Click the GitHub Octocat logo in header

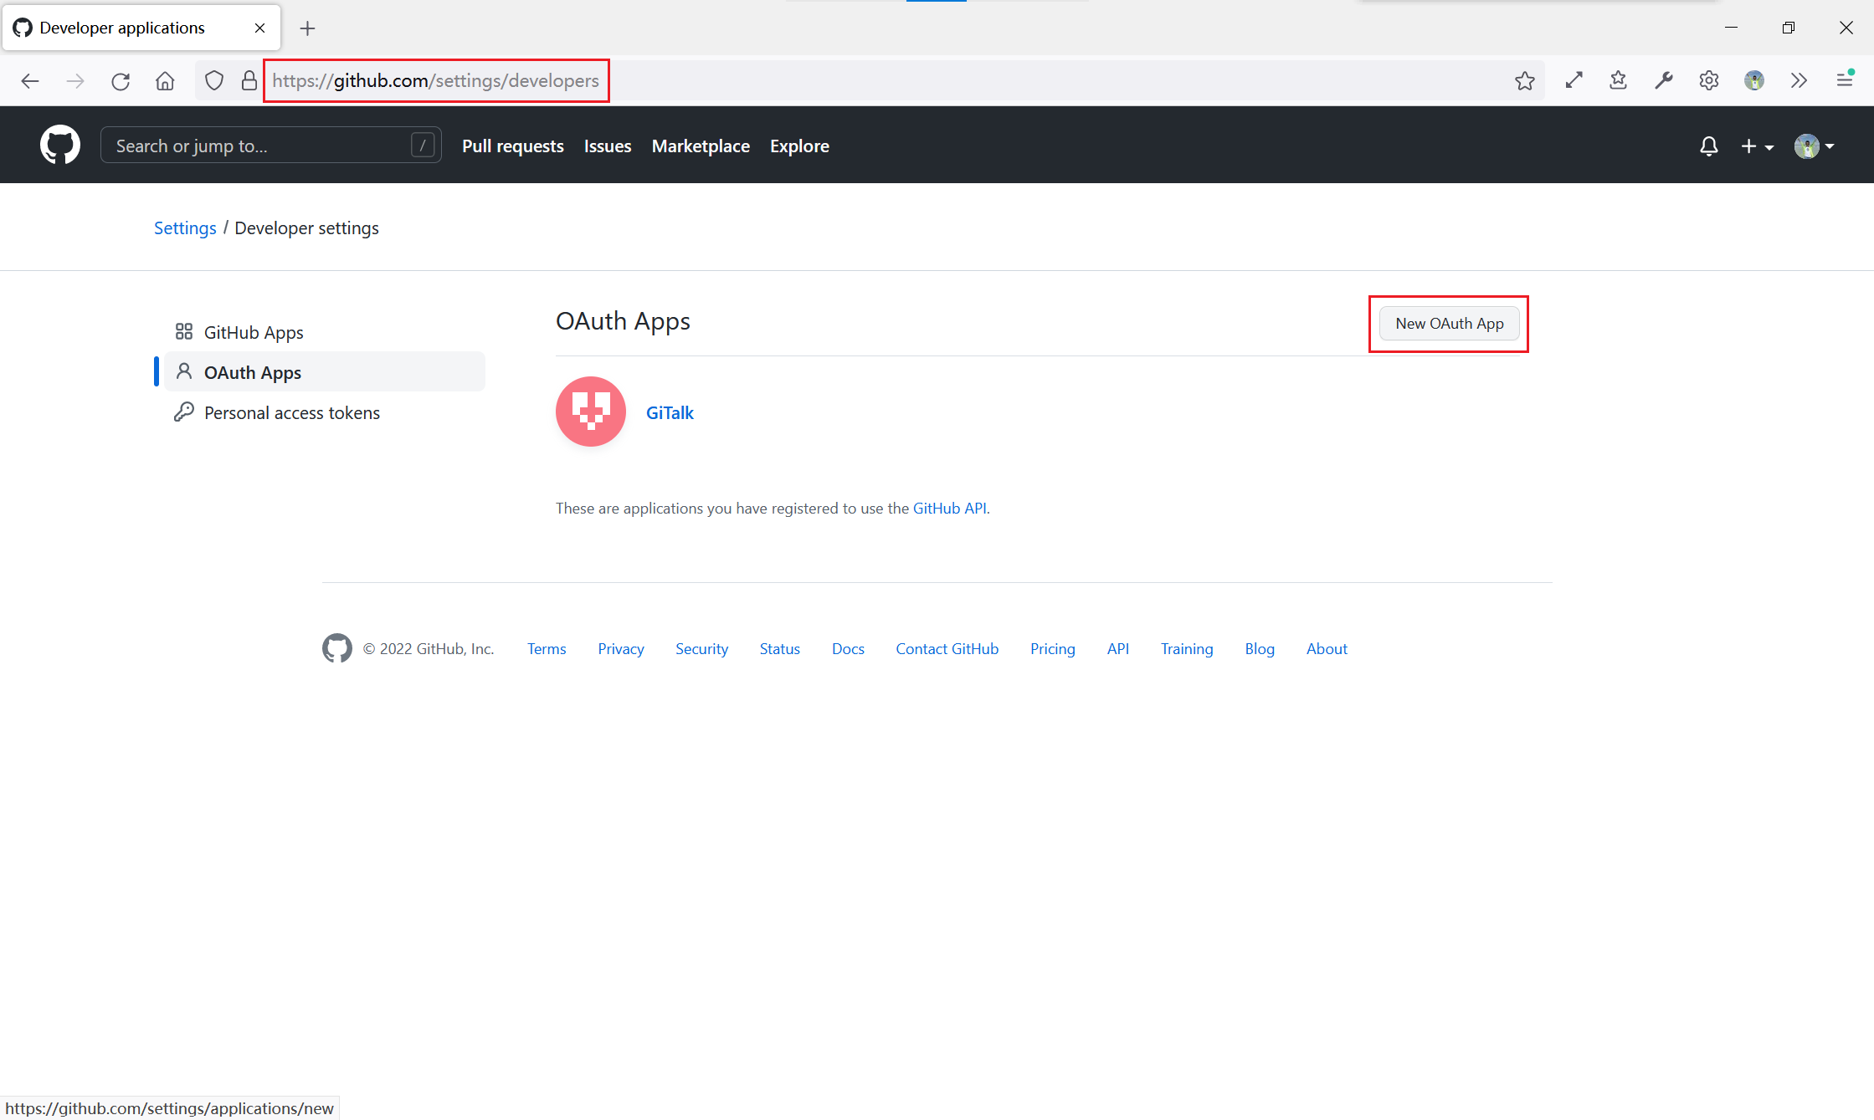(x=60, y=146)
